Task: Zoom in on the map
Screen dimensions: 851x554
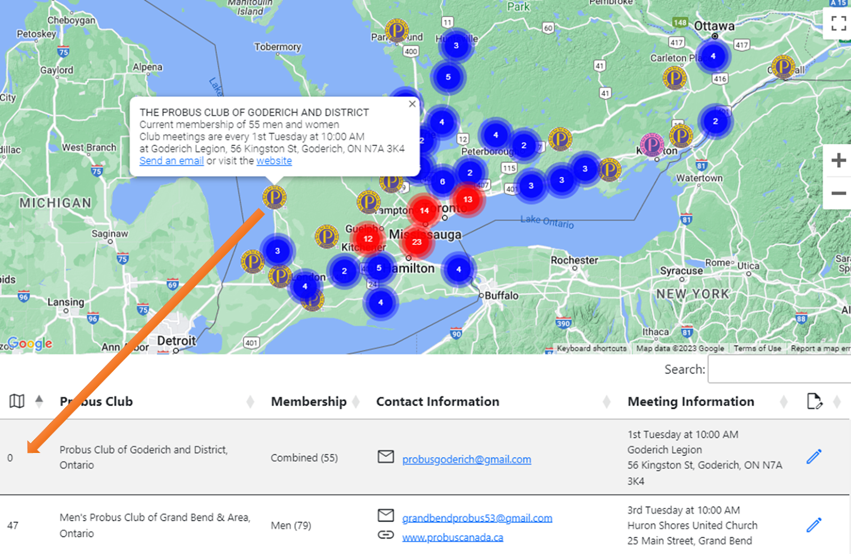Action: point(838,160)
